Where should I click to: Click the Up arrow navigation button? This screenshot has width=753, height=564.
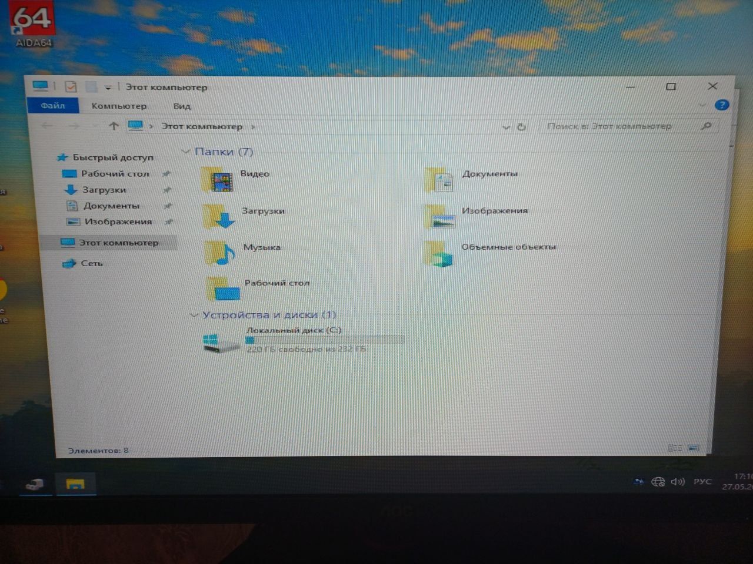[x=114, y=126]
